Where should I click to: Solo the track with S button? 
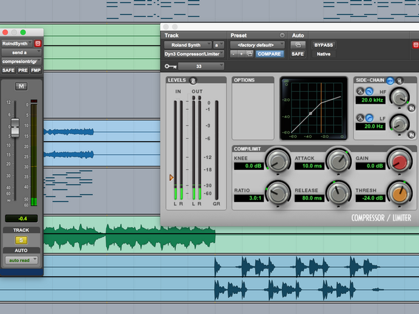21,240
